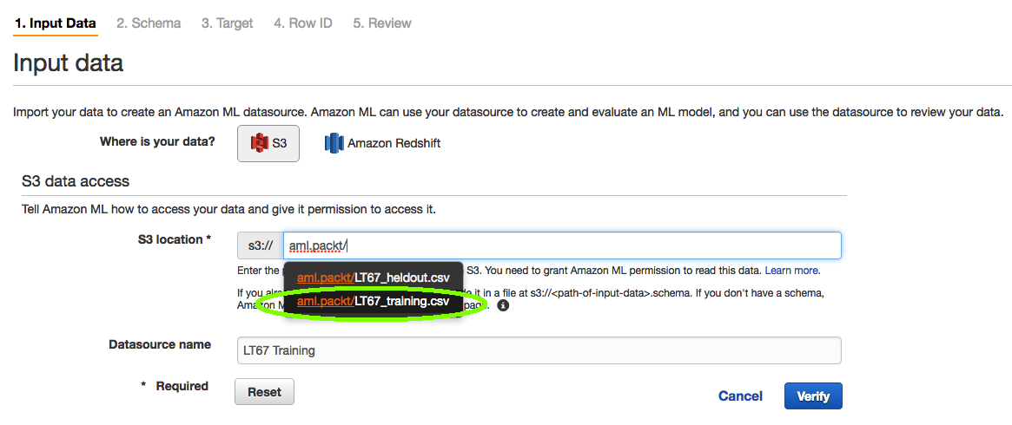
Task: Jump to the 4. Row ID step
Action: [302, 23]
